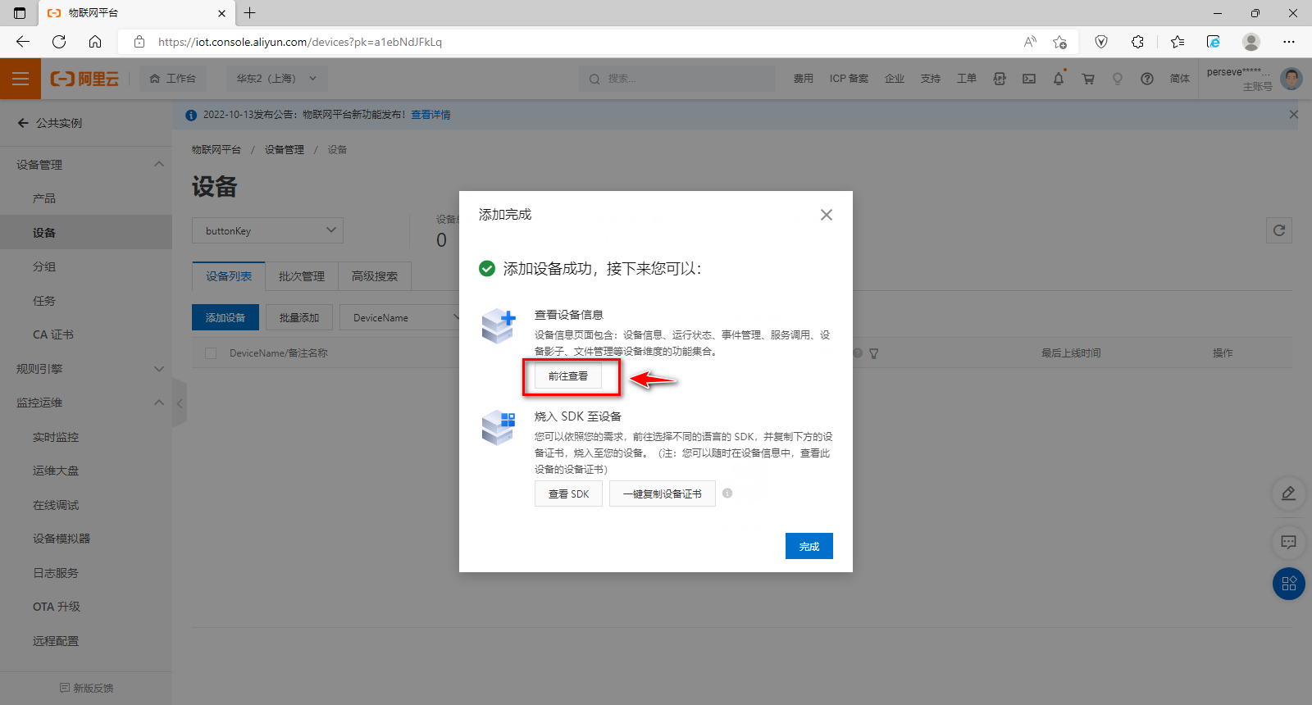The width and height of the screenshot is (1312, 705).
Task: Click the 添加设备 button
Action: pos(225,317)
